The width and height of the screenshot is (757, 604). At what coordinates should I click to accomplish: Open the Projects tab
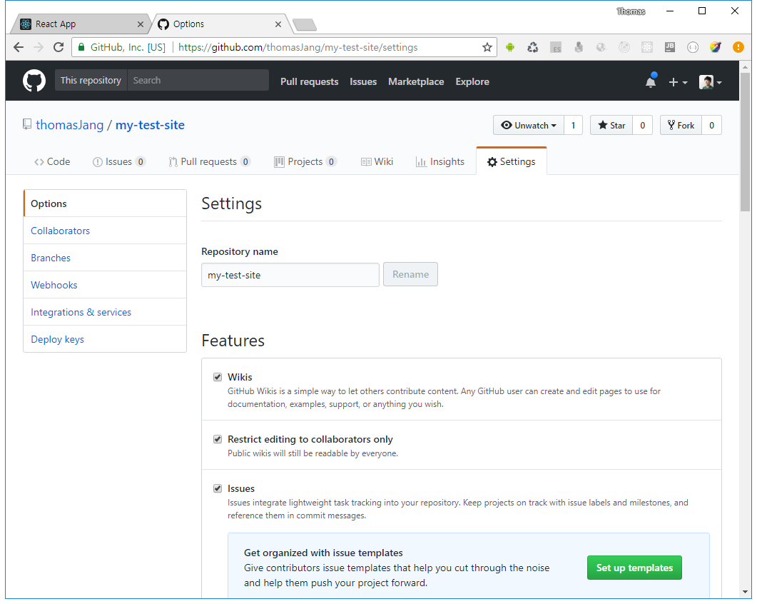point(305,162)
